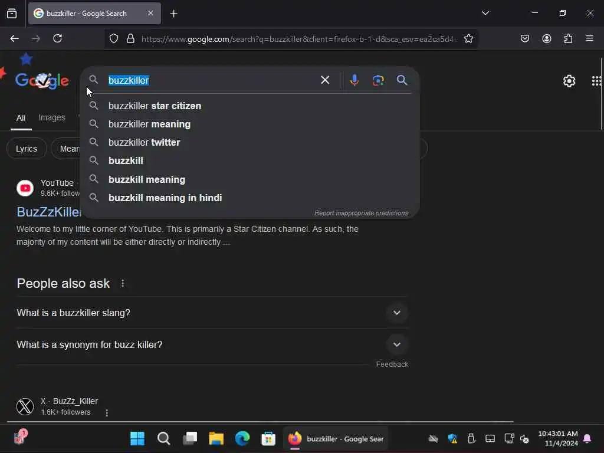
Task: Open Firefox application menu
Action: click(589, 38)
